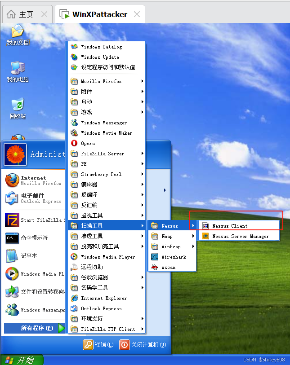Image resolution: width=290 pixels, height=365 pixels.
Task: Launch Internet Explorer
Action: tap(107, 298)
